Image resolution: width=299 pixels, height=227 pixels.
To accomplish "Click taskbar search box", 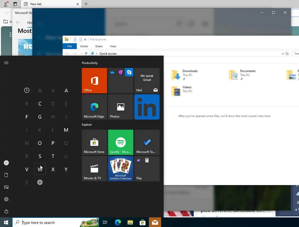I will click(x=56, y=222).
